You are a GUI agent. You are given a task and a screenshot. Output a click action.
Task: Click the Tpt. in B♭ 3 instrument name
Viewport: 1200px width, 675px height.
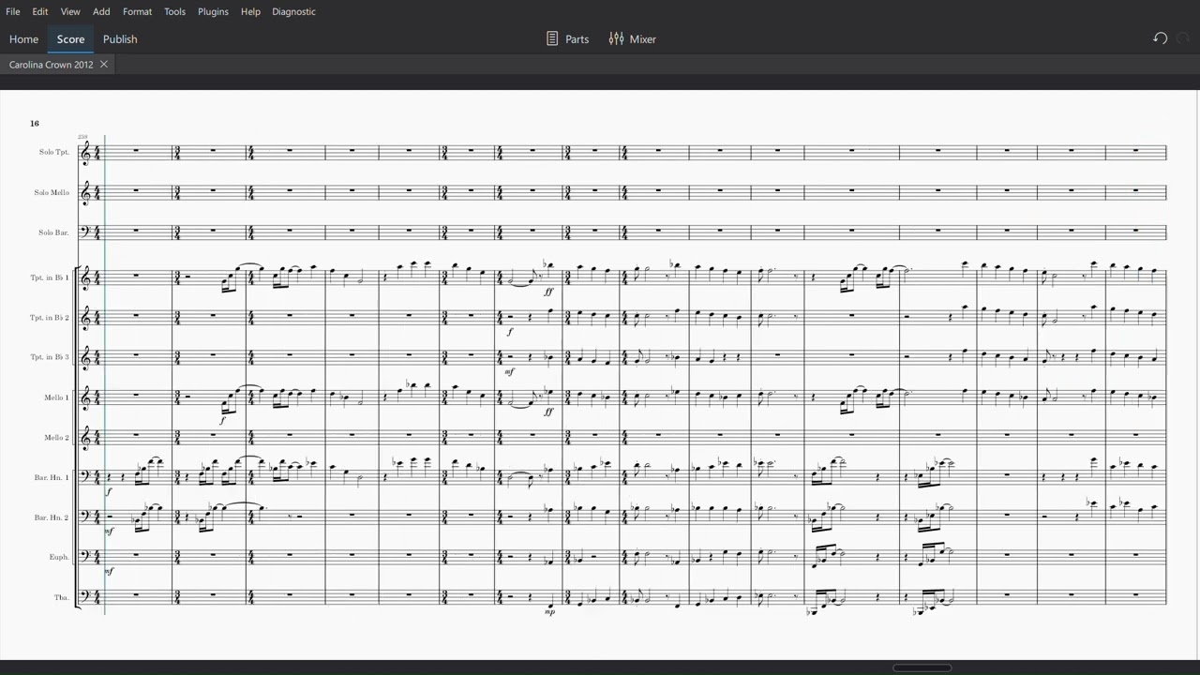[x=50, y=357]
